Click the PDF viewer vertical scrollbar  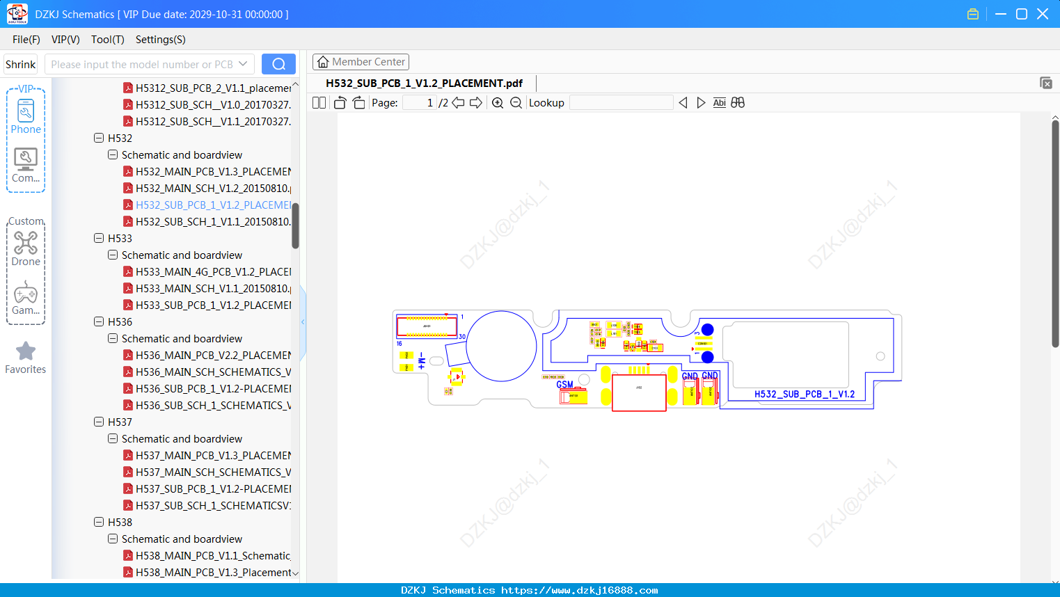[x=1055, y=233]
